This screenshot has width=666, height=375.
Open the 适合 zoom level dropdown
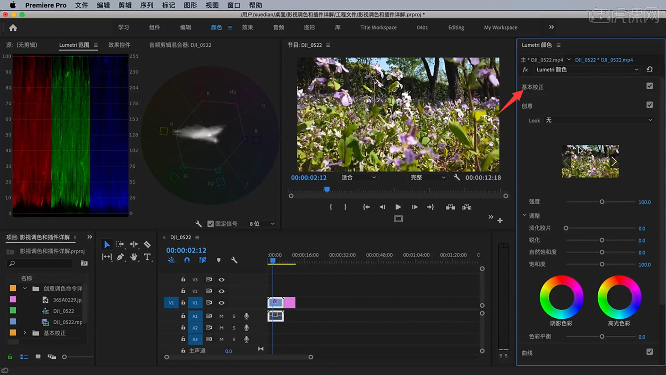(358, 177)
